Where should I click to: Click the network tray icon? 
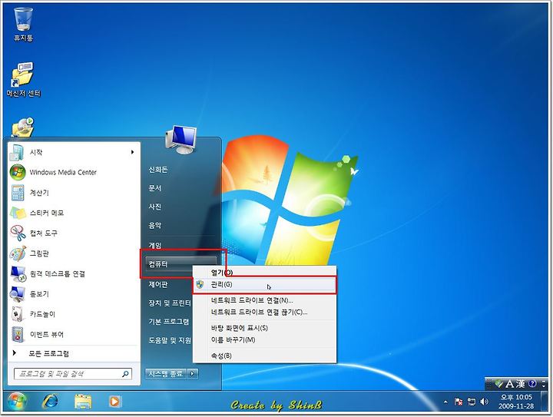[x=471, y=402]
